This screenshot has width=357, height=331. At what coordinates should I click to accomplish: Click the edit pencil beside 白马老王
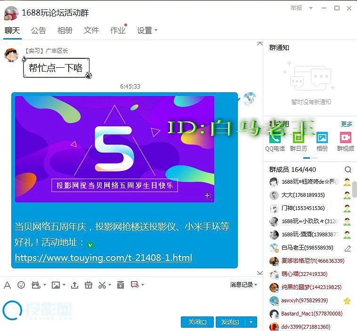click(348, 248)
